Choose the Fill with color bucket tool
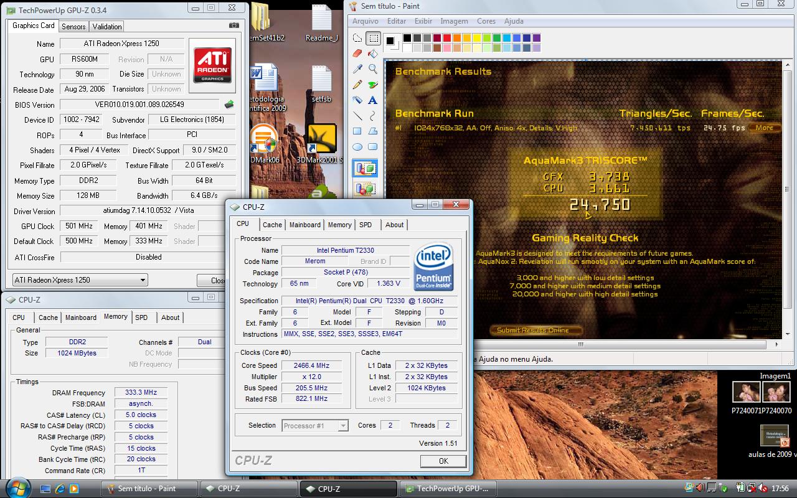Image resolution: width=797 pixels, height=498 pixels. (372, 54)
